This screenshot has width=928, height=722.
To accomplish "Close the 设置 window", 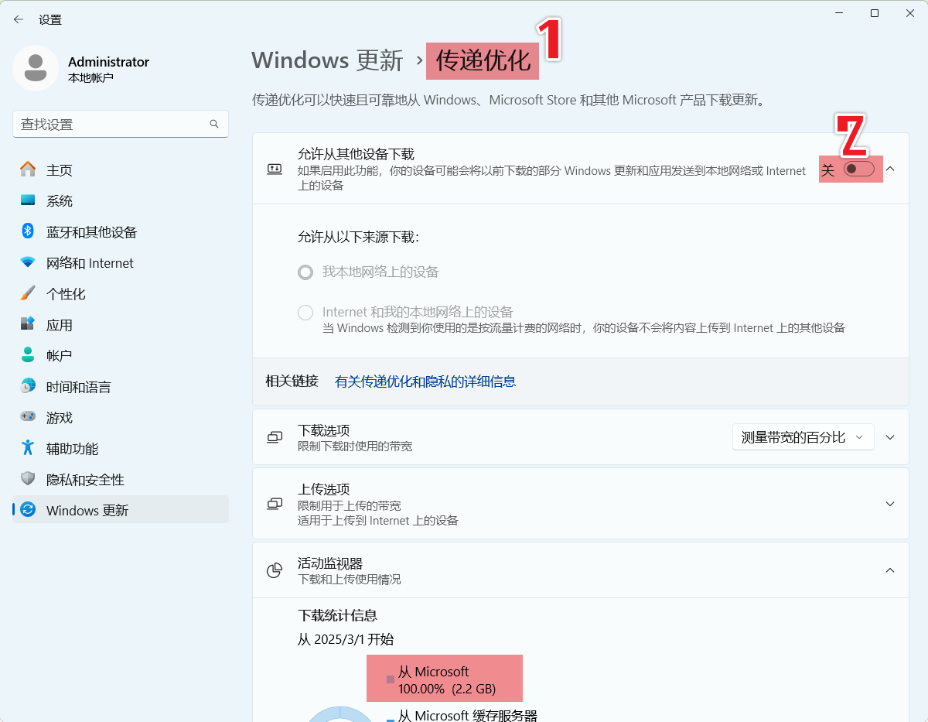I will coord(910,13).
